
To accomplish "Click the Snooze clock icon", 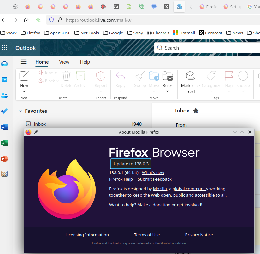I will 243,76.
